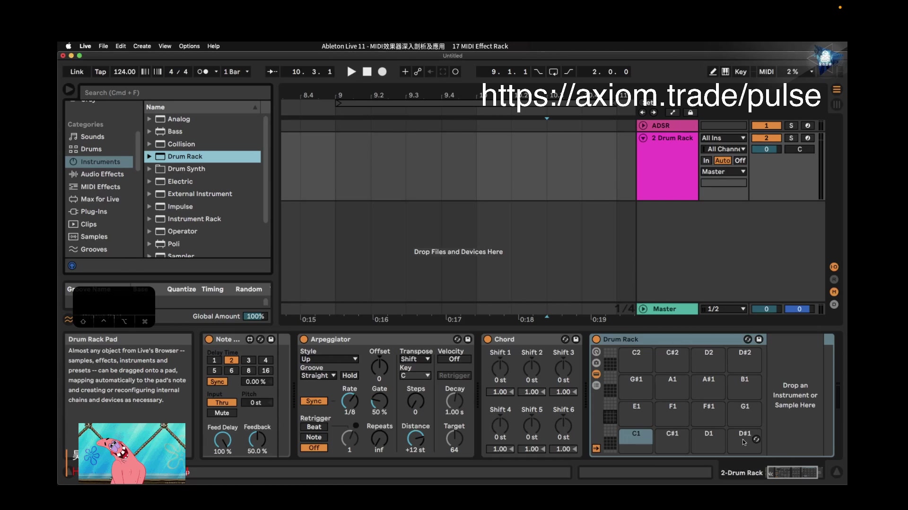908x510 pixels.
Task: Toggle ADSR track activator 1
Action: point(766,126)
